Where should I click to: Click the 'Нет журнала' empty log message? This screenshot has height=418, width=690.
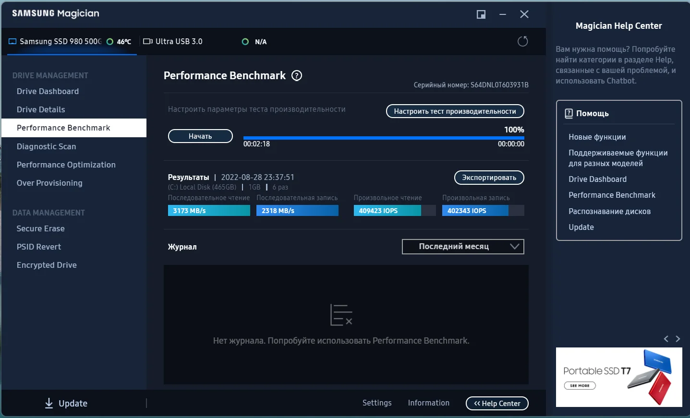[341, 341]
